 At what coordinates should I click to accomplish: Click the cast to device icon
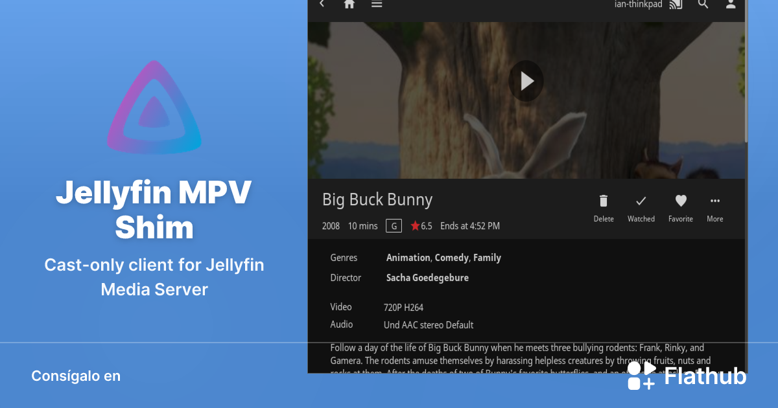[x=676, y=5]
